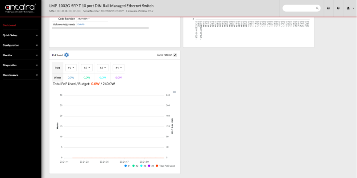Open the help question mark icon
The width and height of the screenshot is (357, 178).
click(338, 8)
